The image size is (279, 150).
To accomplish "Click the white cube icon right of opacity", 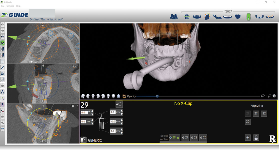I will click(274, 96).
